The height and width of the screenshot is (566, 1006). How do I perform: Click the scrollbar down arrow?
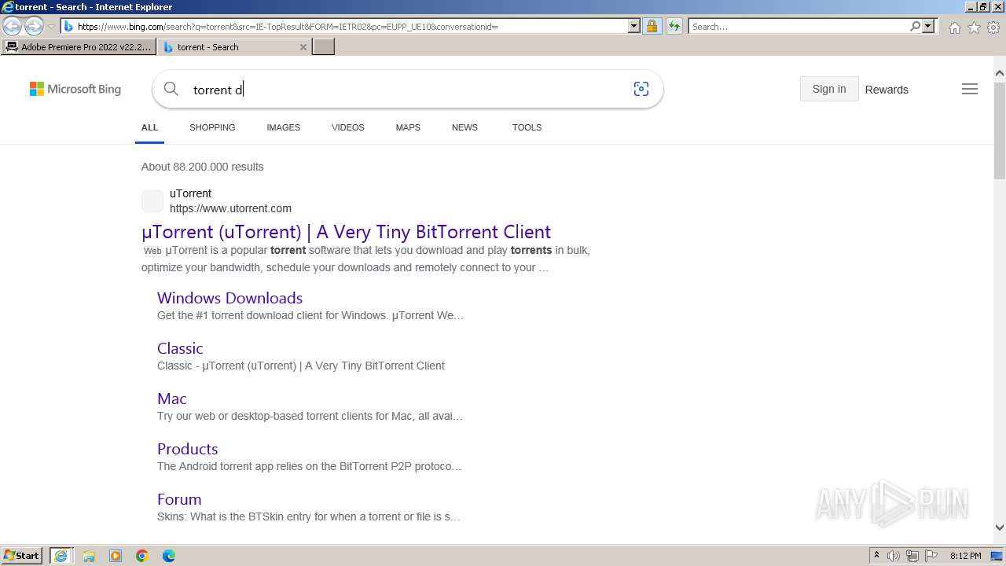coord(1000,527)
